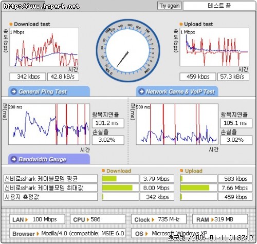Image resolution: width=257 pixels, height=244 pixels.
Task: Select the 42.8 kB/s download value
Action: tap(63, 77)
